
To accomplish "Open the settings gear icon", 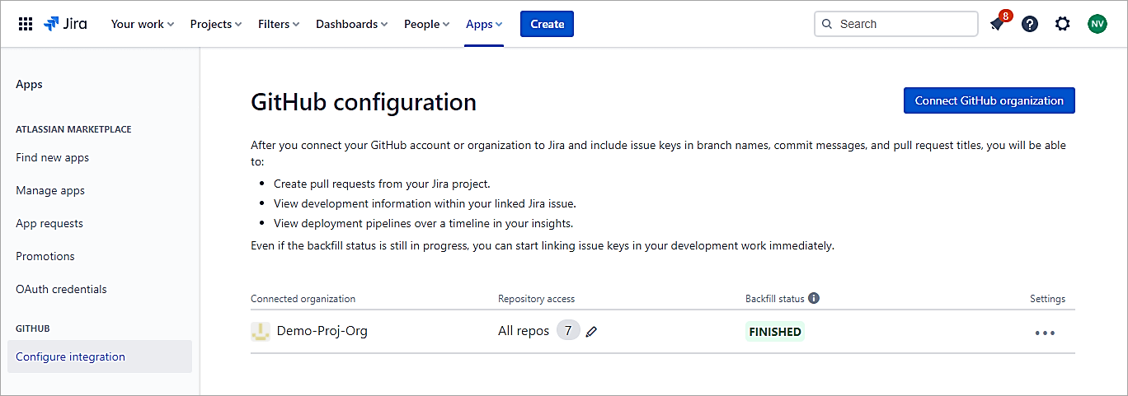I will coord(1063,24).
